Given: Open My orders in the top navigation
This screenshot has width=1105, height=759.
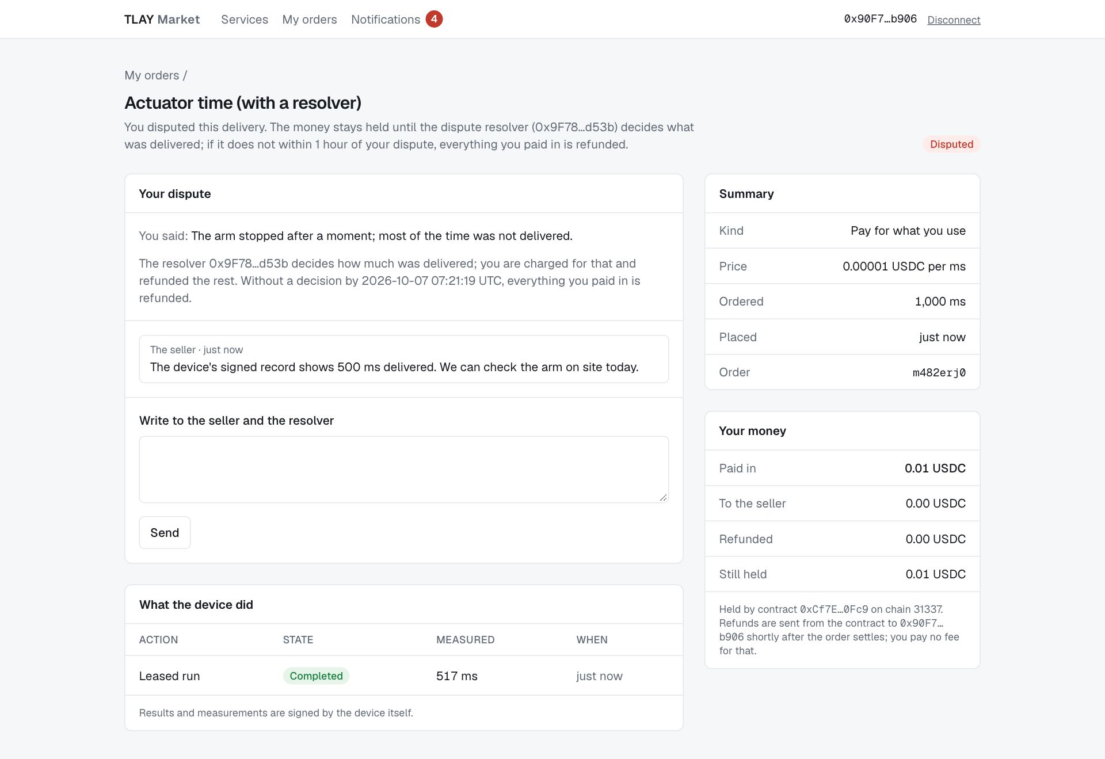Looking at the screenshot, I should 310,20.
